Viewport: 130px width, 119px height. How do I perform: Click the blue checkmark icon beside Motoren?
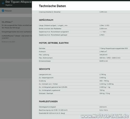(x=3, y=11)
